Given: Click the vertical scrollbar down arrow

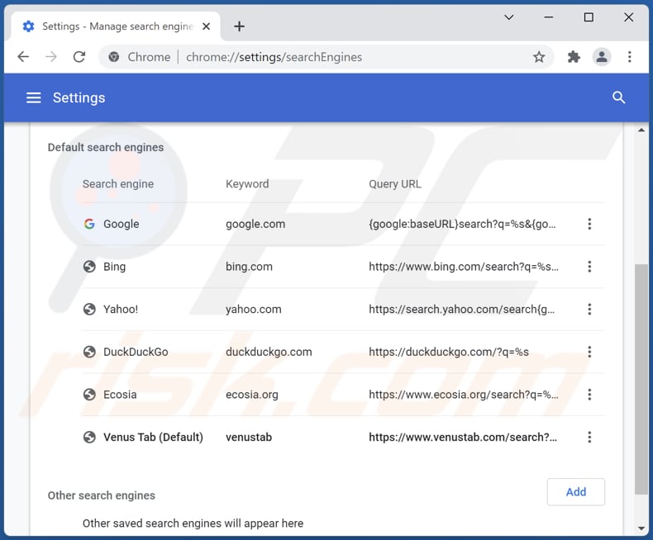Looking at the screenshot, I should (641, 528).
